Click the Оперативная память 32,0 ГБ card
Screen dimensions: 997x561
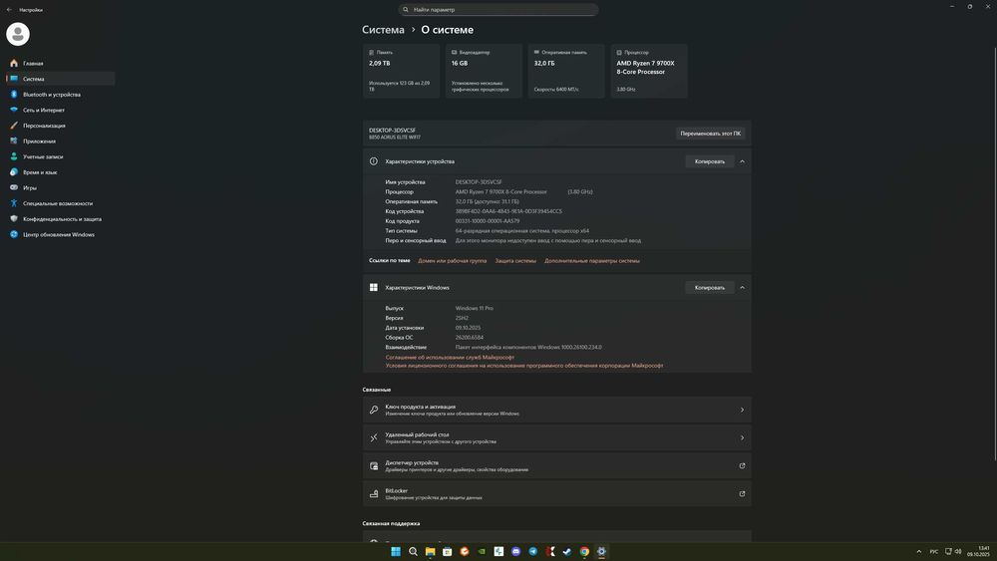(x=566, y=71)
